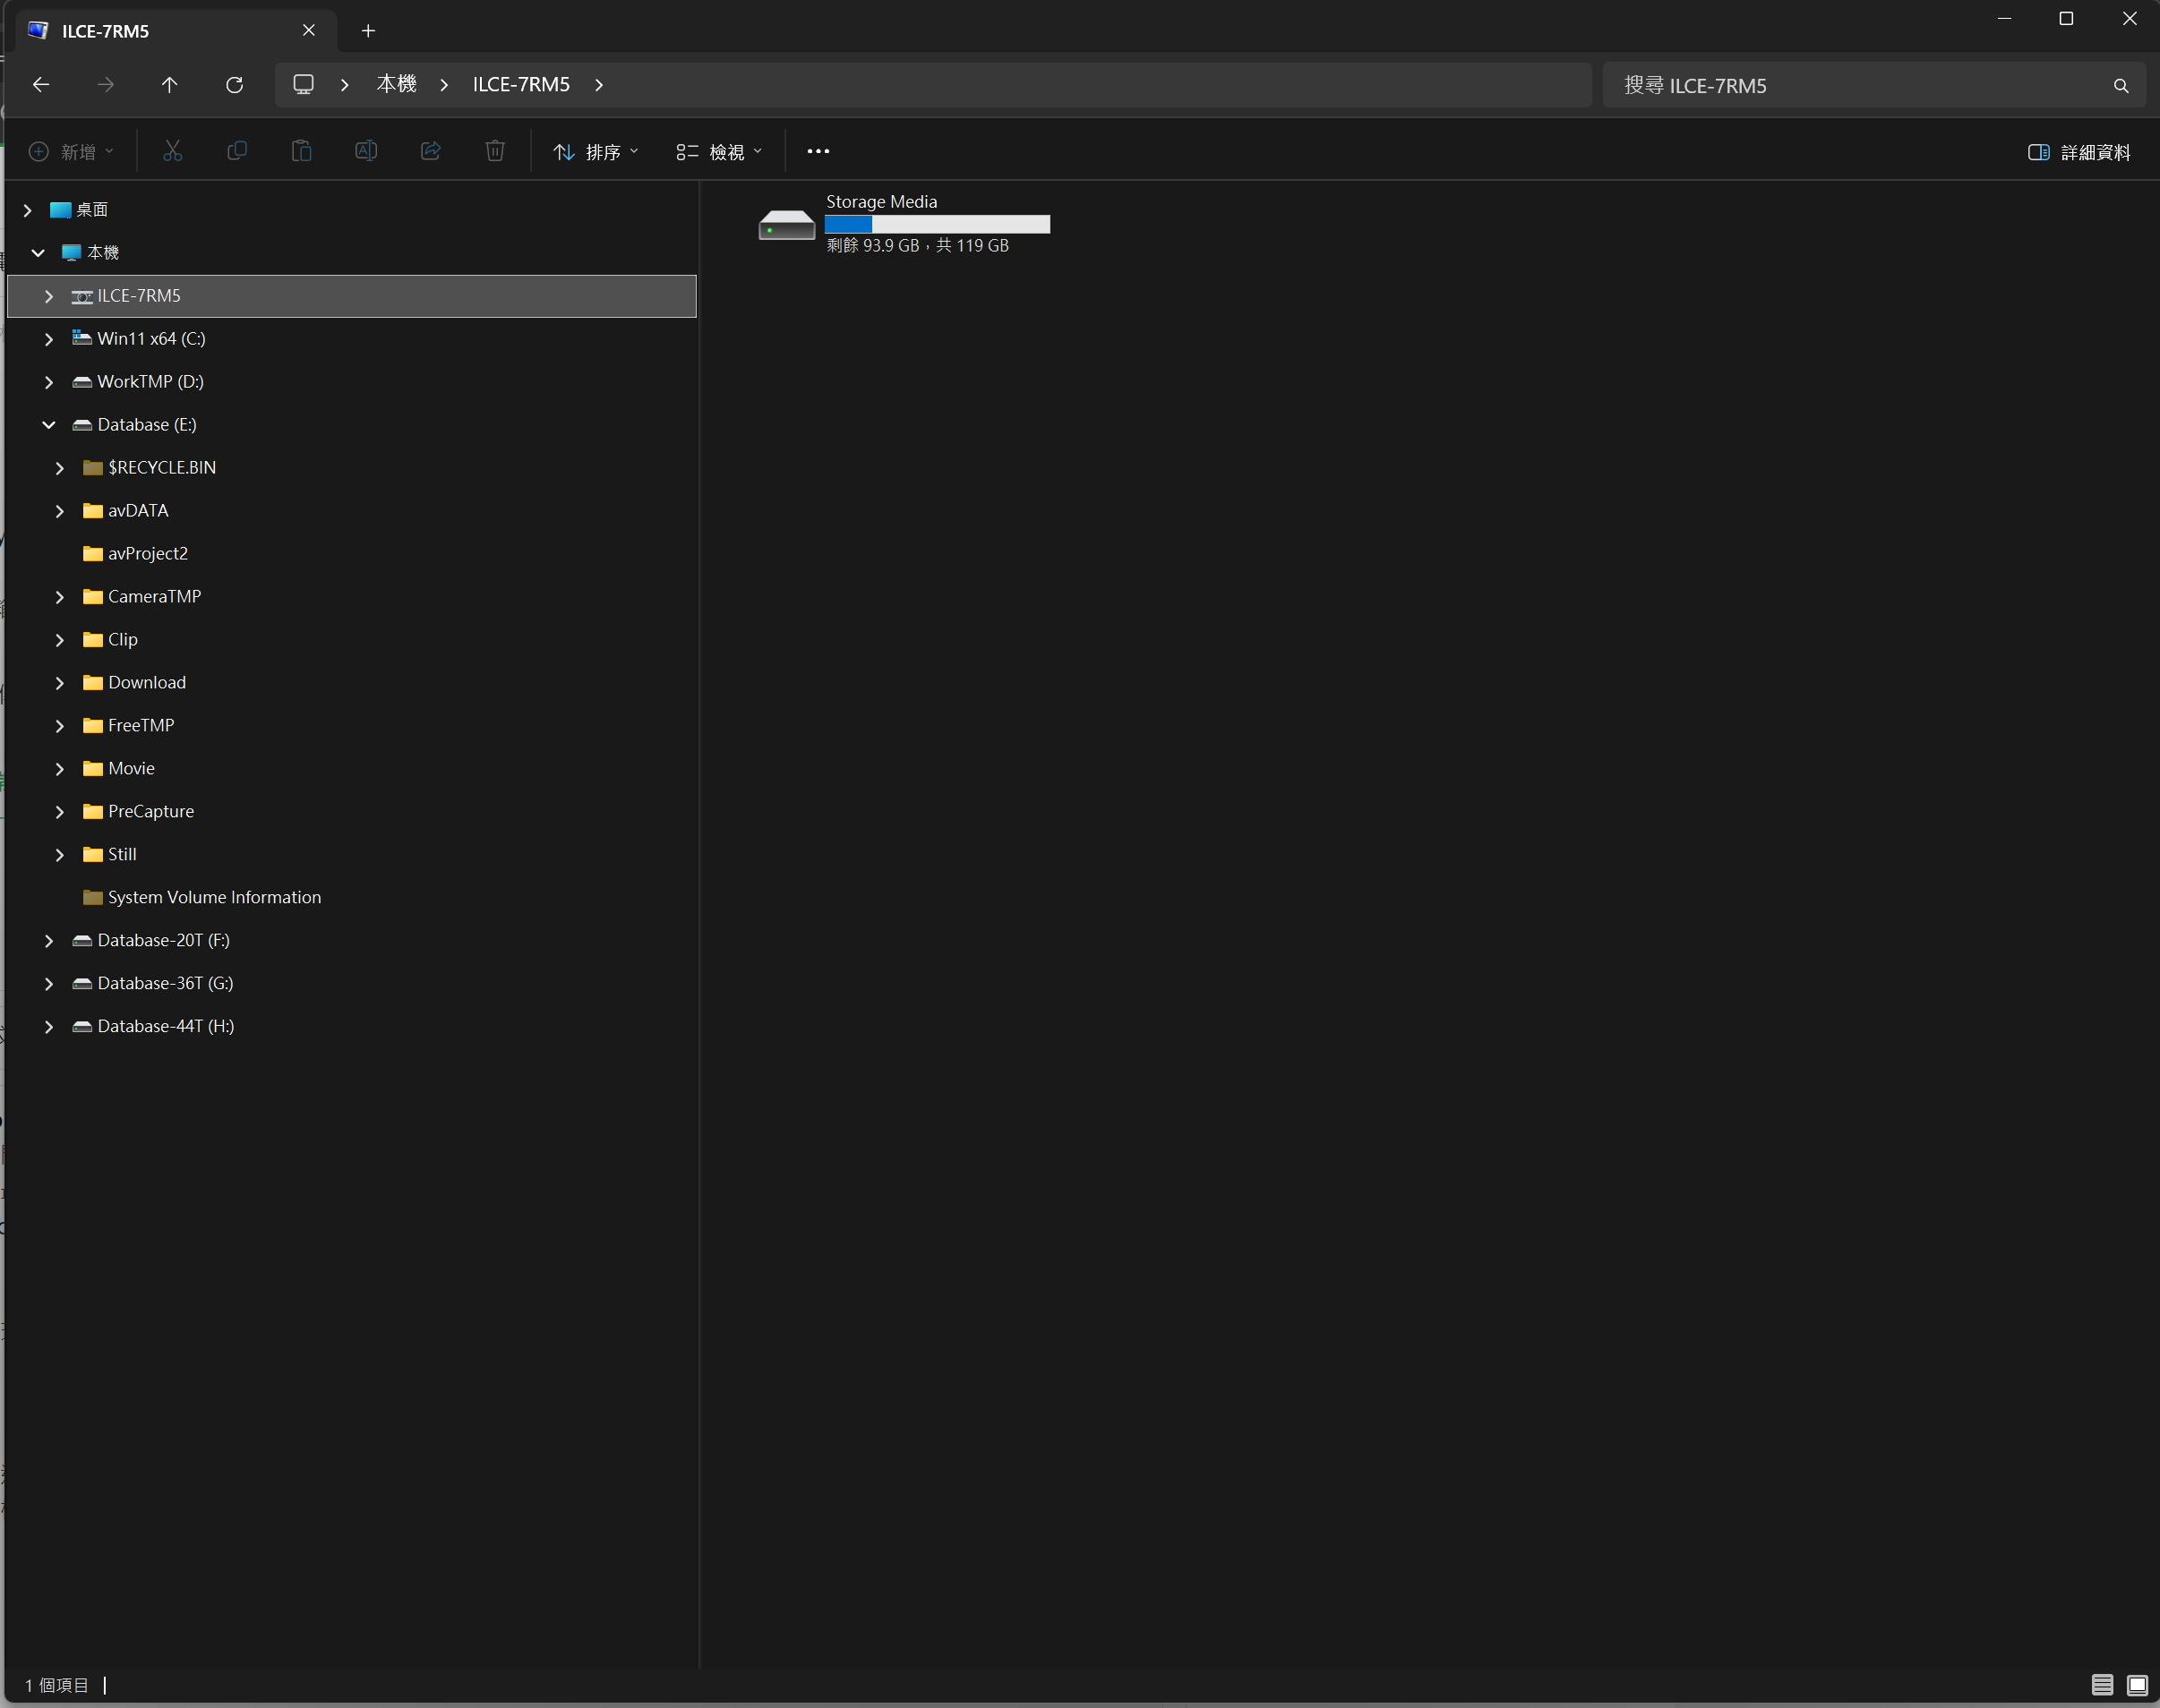Go forward using the forward arrow
Viewport: 2160px width, 1708px height.
point(105,85)
